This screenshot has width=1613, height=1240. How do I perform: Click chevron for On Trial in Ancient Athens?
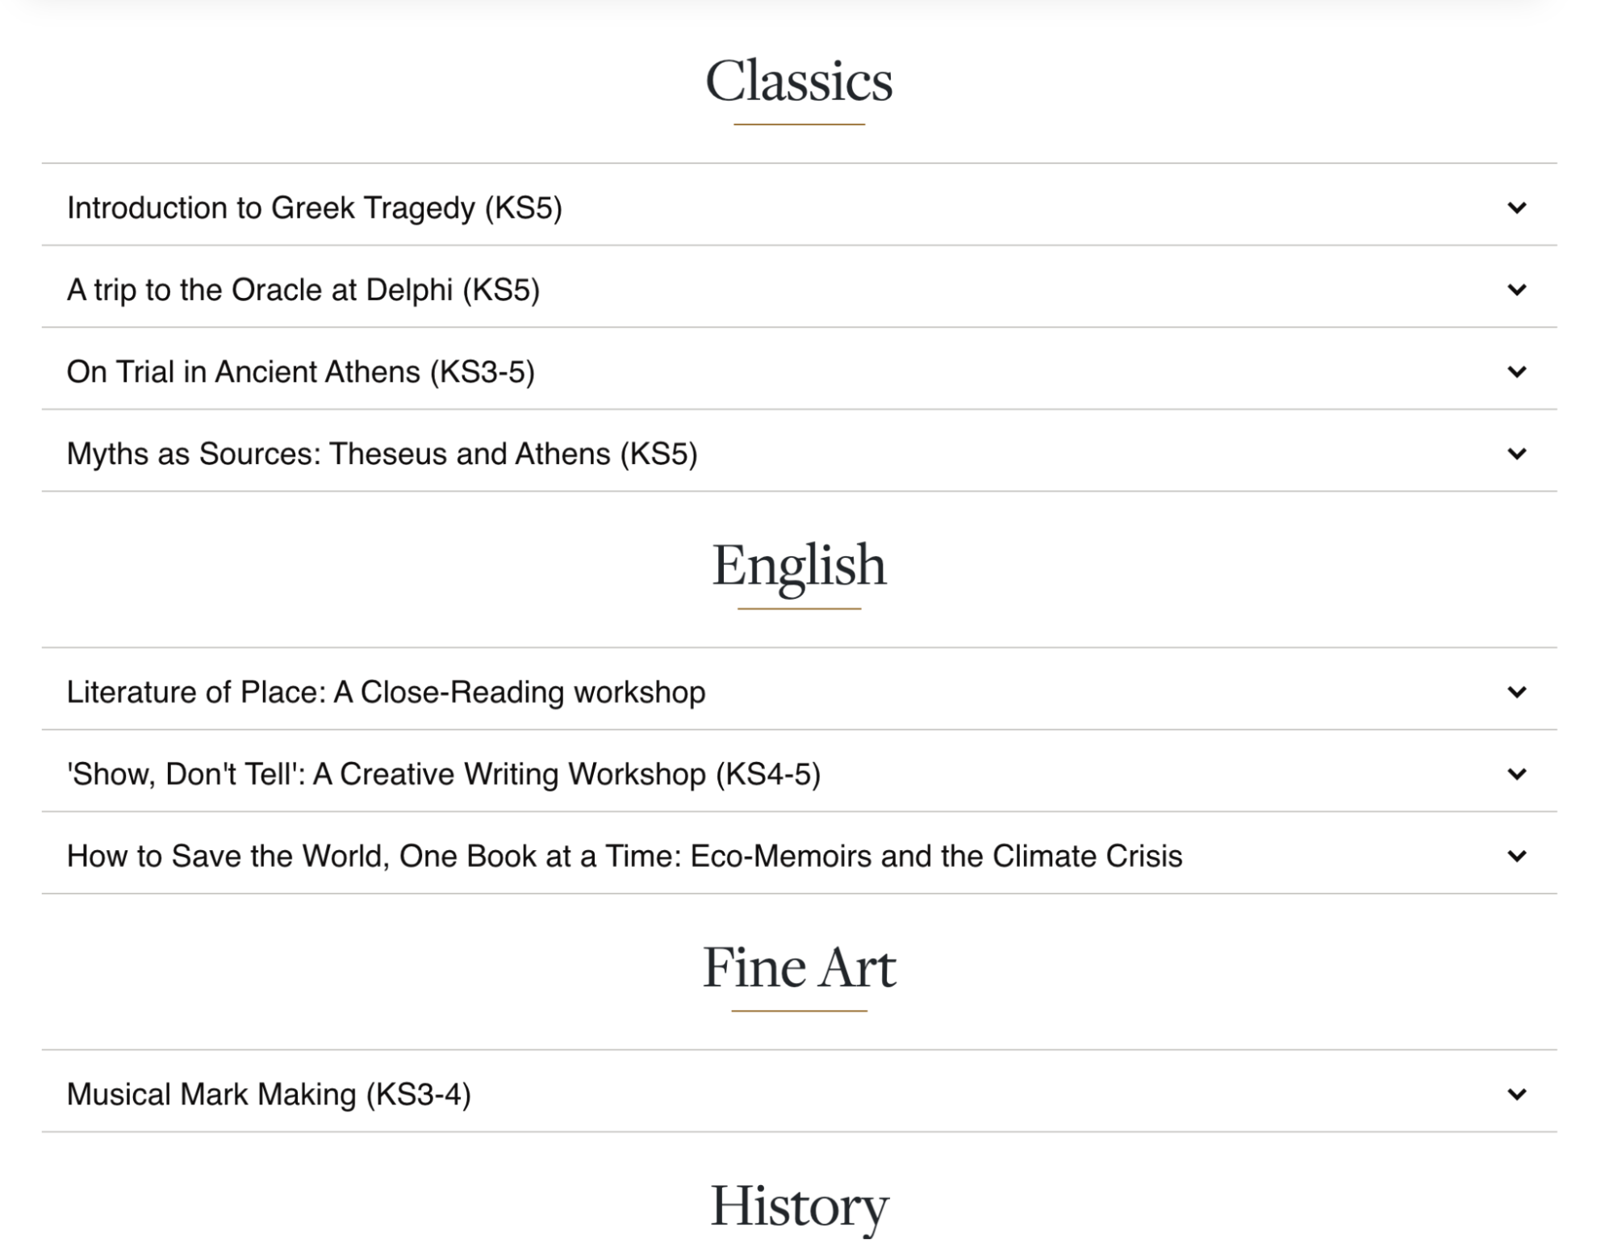[x=1516, y=372]
